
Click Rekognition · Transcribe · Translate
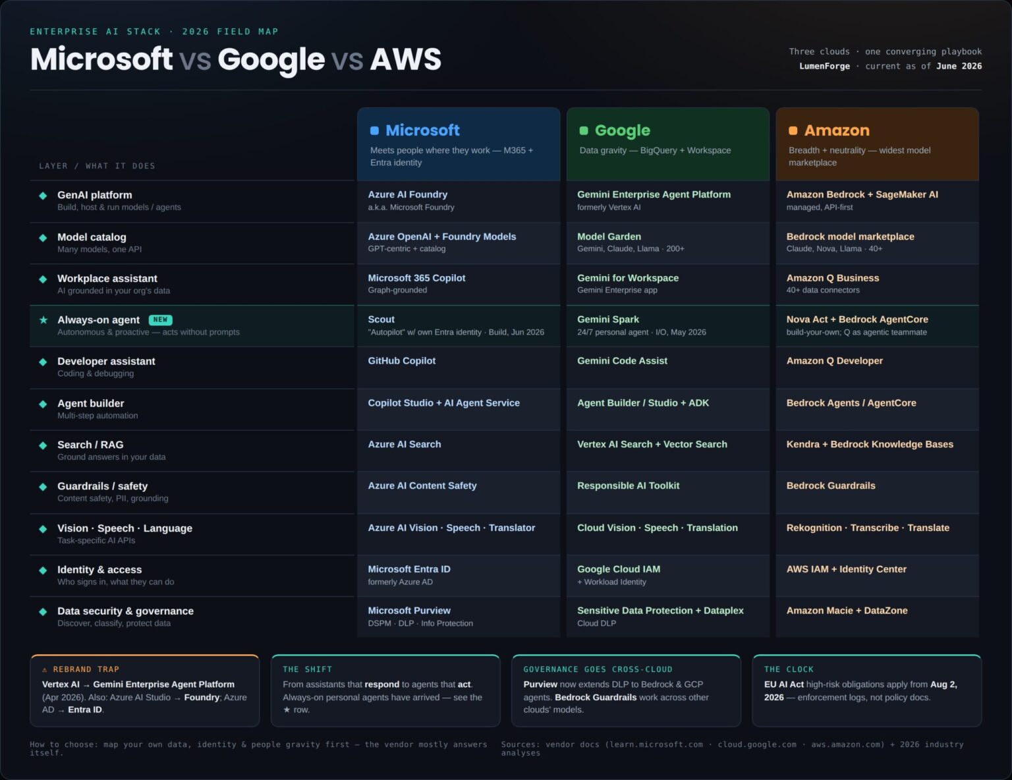(868, 528)
